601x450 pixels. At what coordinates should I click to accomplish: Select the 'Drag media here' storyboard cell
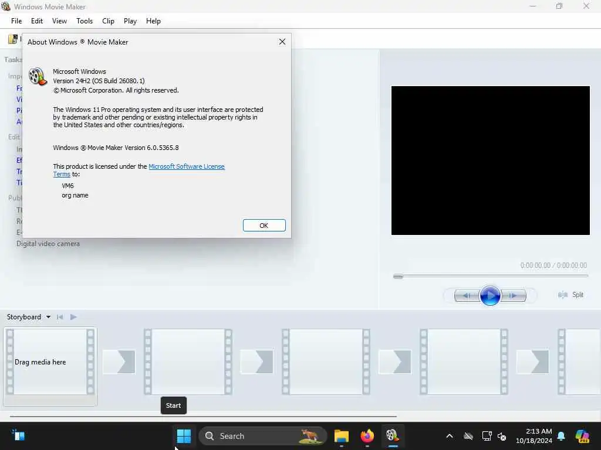[x=50, y=362]
